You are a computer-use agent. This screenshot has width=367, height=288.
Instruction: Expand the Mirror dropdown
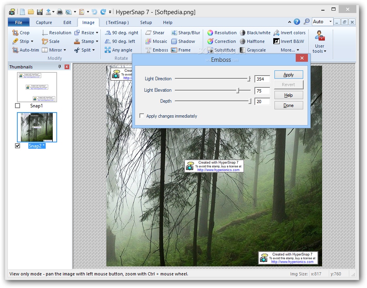pos(65,50)
